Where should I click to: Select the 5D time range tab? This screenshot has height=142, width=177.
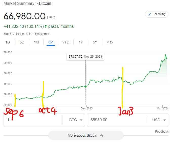point(22,42)
